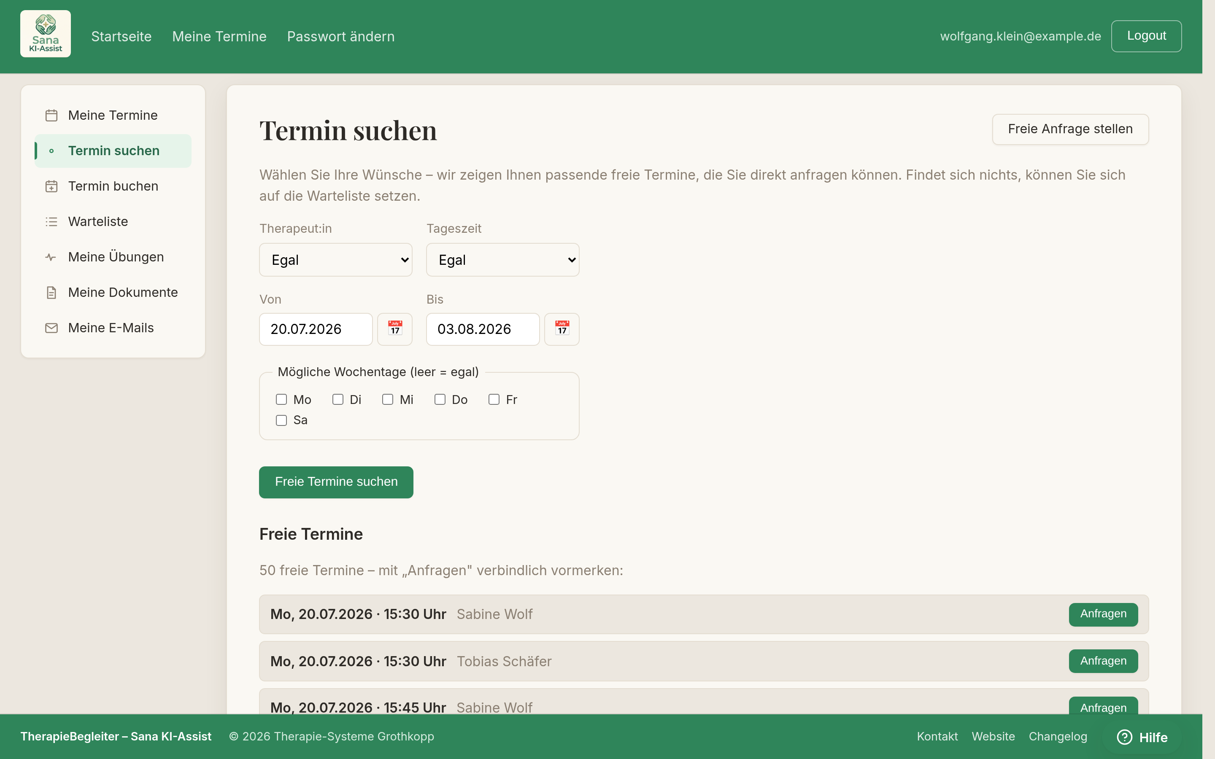Click wolfgang.klein@example.de account email
The height and width of the screenshot is (759, 1215).
click(1020, 36)
